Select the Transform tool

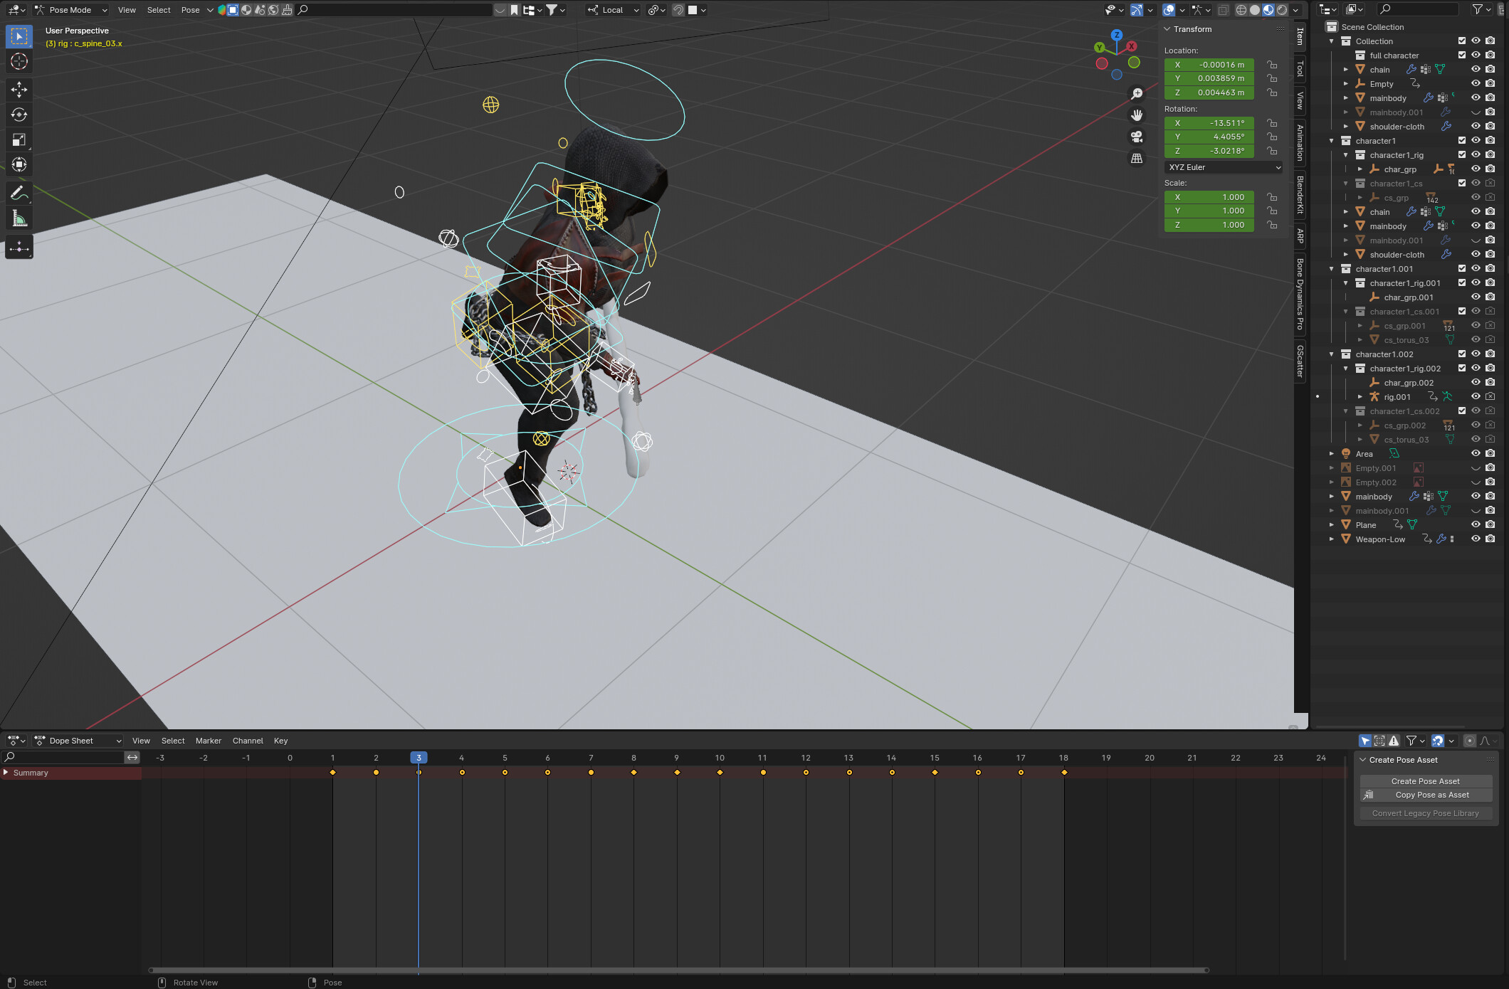[19, 165]
